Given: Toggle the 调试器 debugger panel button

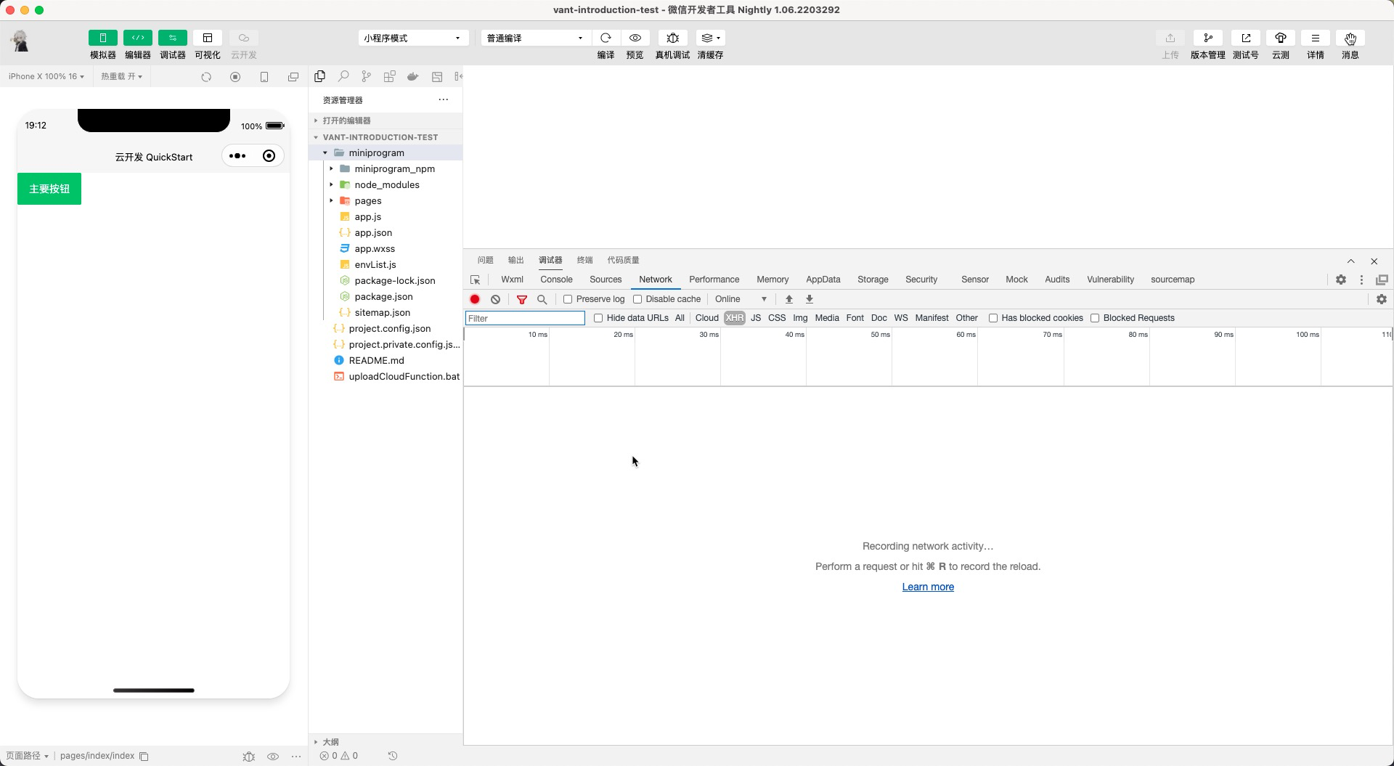Looking at the screenshot, I should [x=172, y=38].
